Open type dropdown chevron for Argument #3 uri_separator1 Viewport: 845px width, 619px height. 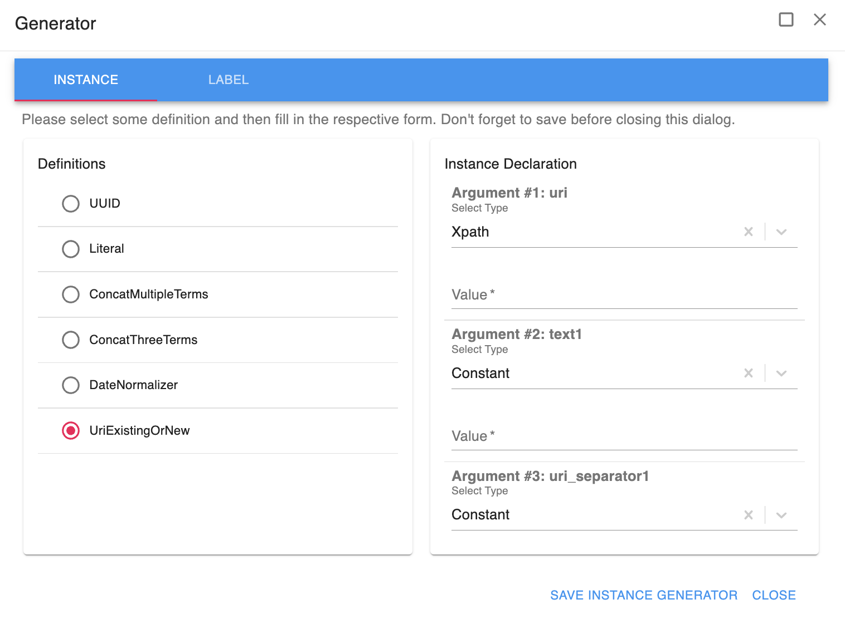pyautogui.click(x=781, y=515)
